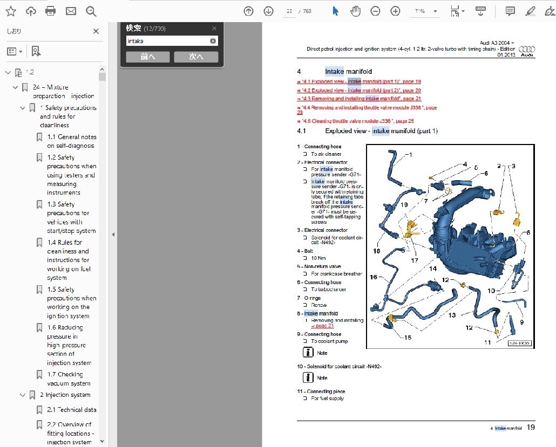Follow the 'page 21' link under item 8
The width and height of the screenshot is (556, 447).
(322, 326)
